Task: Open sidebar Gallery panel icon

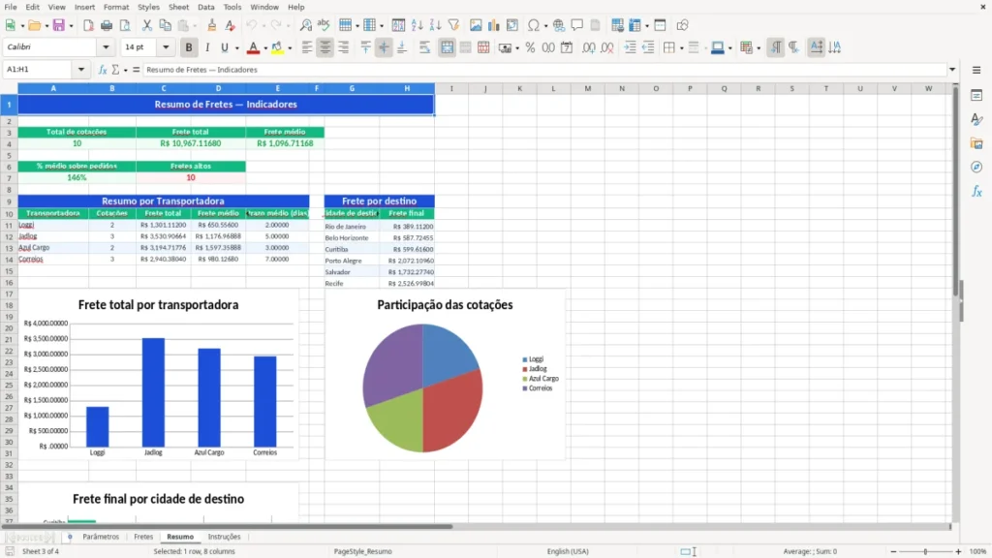Action: (976, 143)
